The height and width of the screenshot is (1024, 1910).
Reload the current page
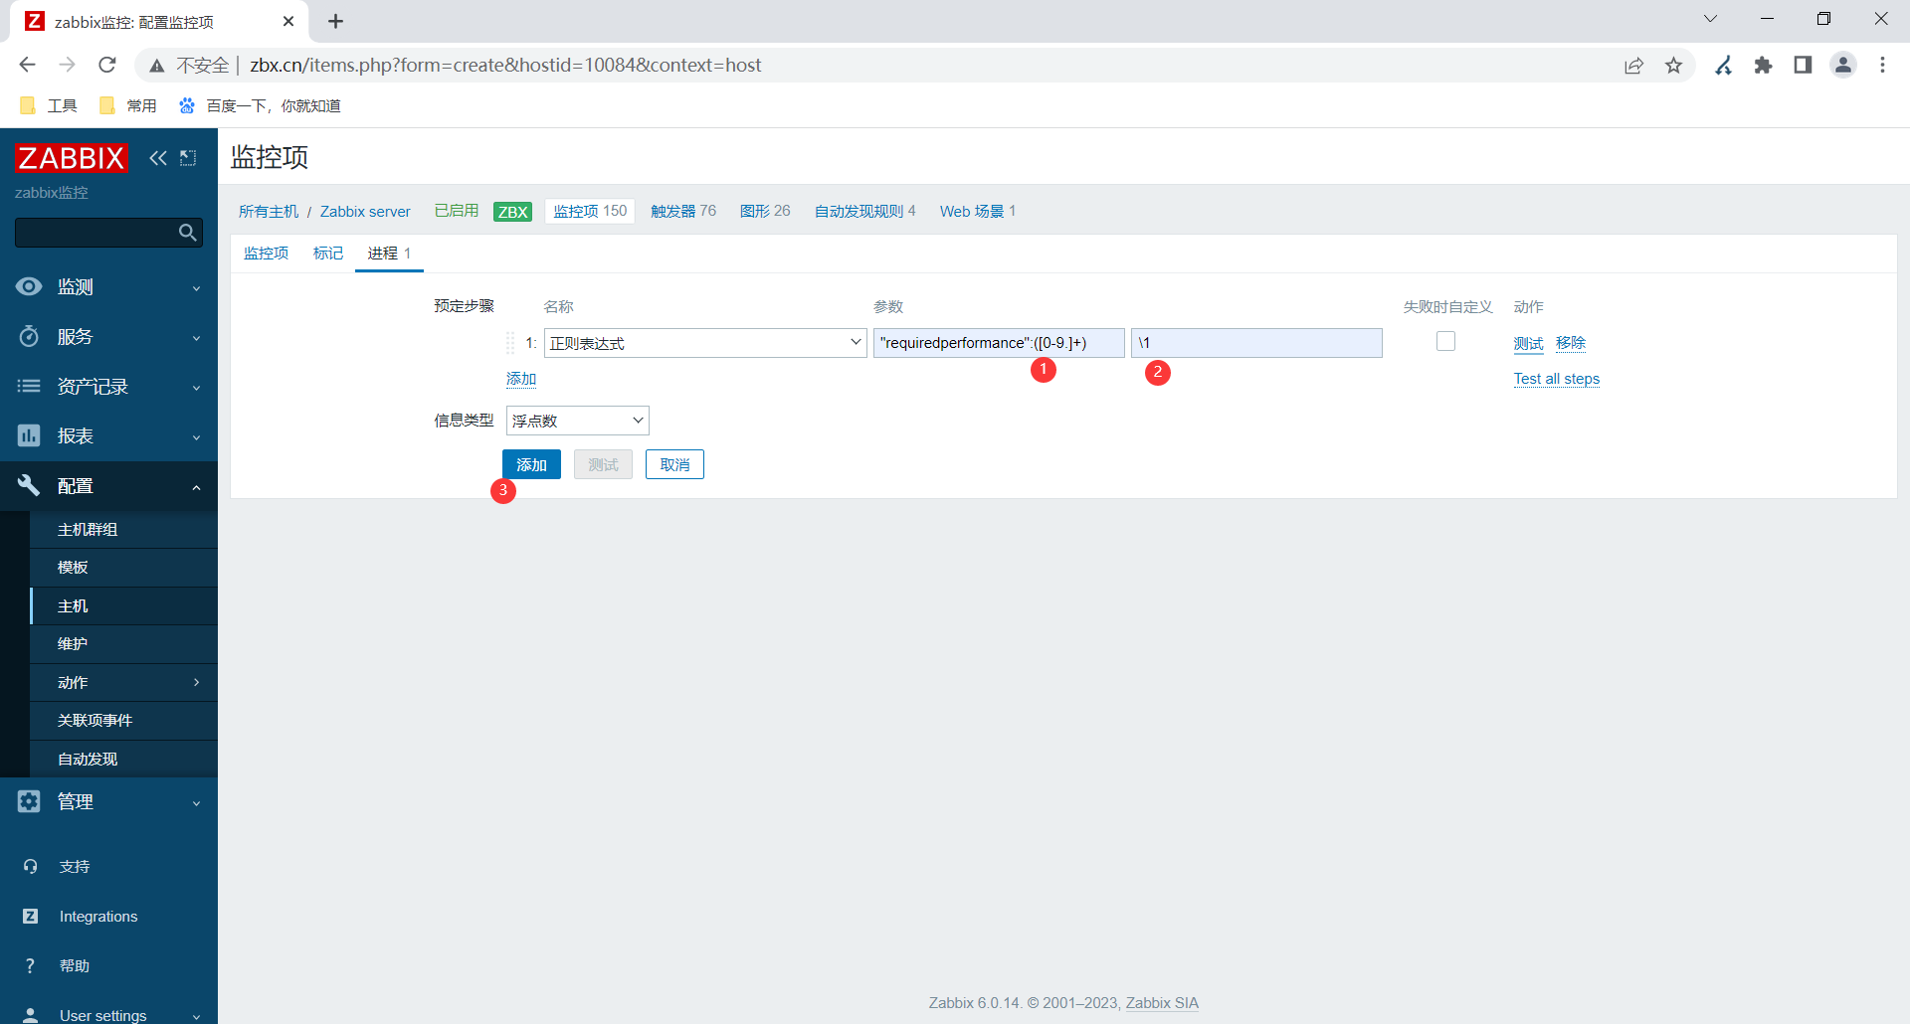click(107, 65)
